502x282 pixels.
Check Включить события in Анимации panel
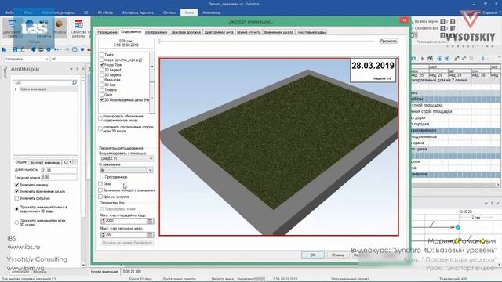[x=16, y=198]
